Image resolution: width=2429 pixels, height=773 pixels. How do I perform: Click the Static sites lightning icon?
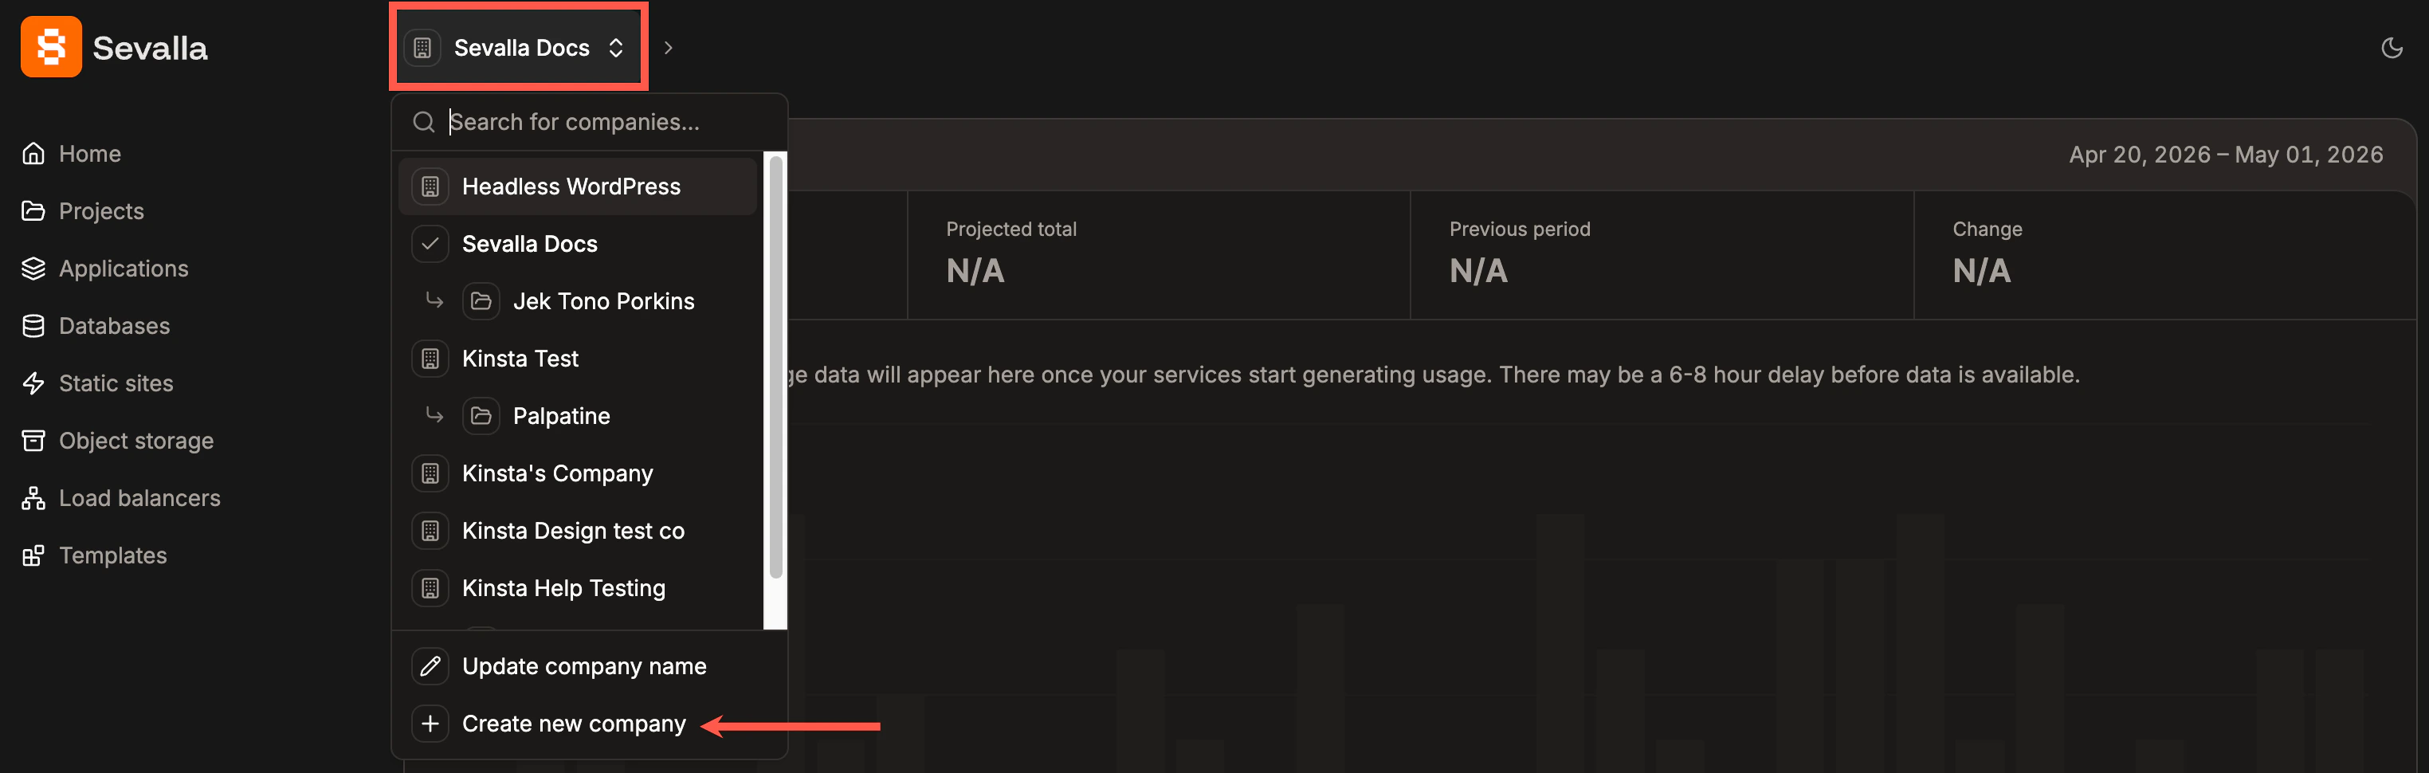pyautogui.click(x=33, y=383)
